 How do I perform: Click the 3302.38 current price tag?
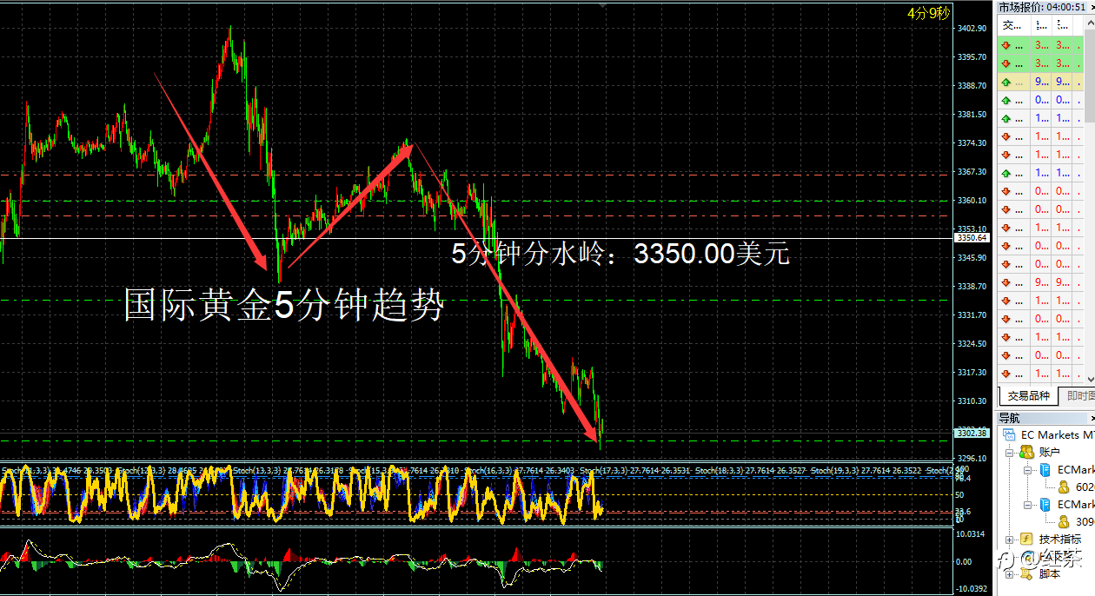click(972, 432)
